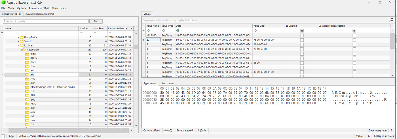The image size is (397, 139).
Task: Open the View menu
Action: coord(55,9)
